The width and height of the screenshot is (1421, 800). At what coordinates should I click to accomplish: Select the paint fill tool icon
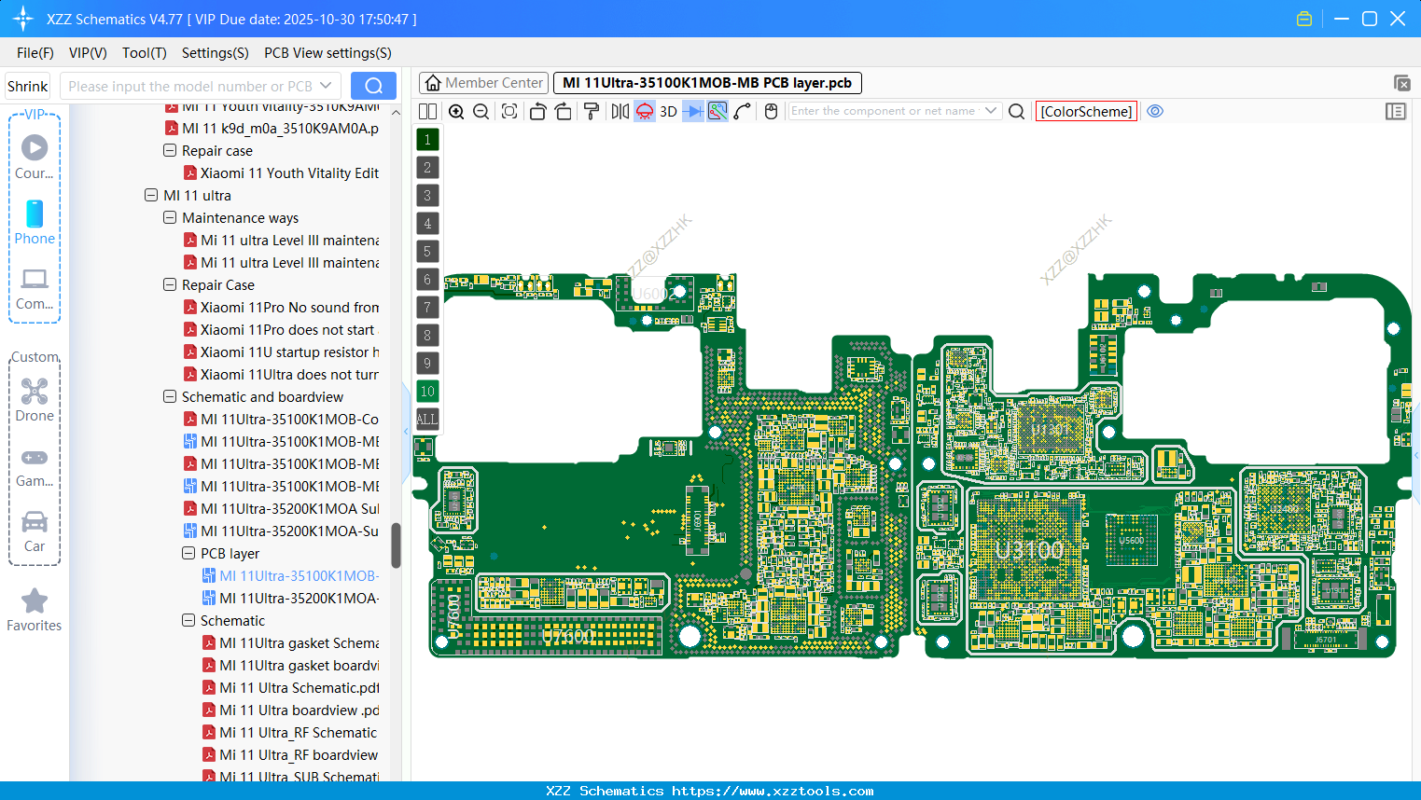pos(591,111)
